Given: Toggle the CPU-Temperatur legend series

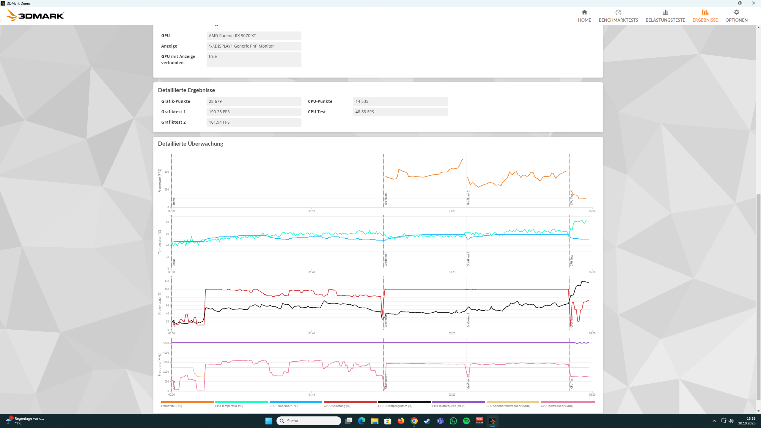Looking at the screenshot, I should (x=229, y=406).
